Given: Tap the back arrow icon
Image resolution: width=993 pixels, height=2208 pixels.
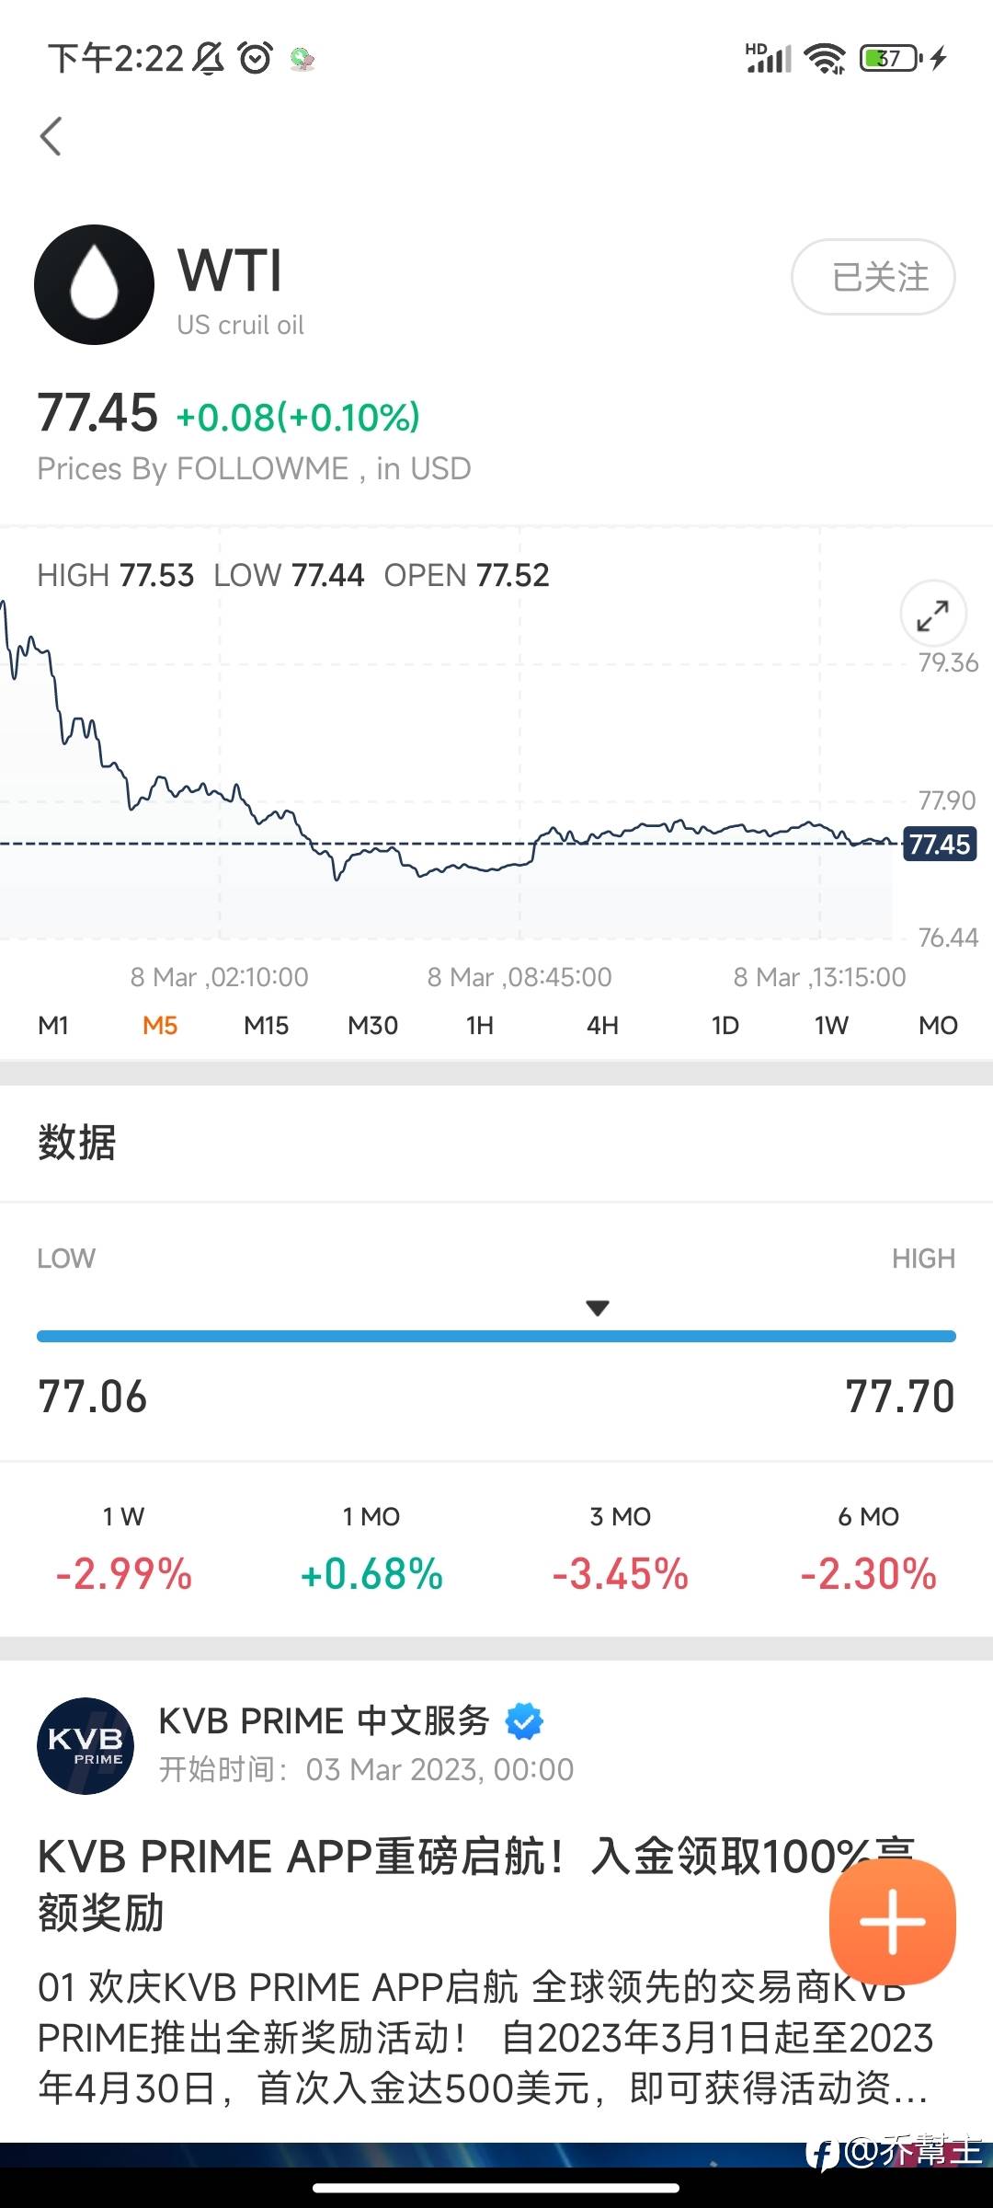Looking at the screenshot, I should coord(51,137).
